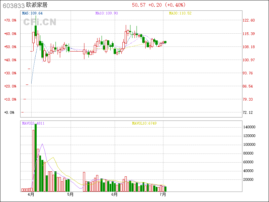Select the 6月 date marker

pyautogui.click(x=115, y=195)
